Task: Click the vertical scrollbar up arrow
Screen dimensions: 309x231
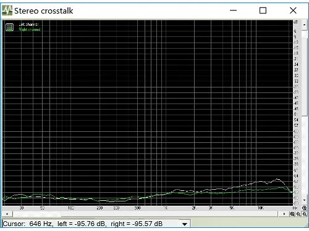Action: (x=305, y=25)
